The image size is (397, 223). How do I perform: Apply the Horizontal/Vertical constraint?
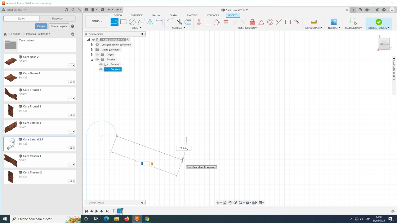199,22
